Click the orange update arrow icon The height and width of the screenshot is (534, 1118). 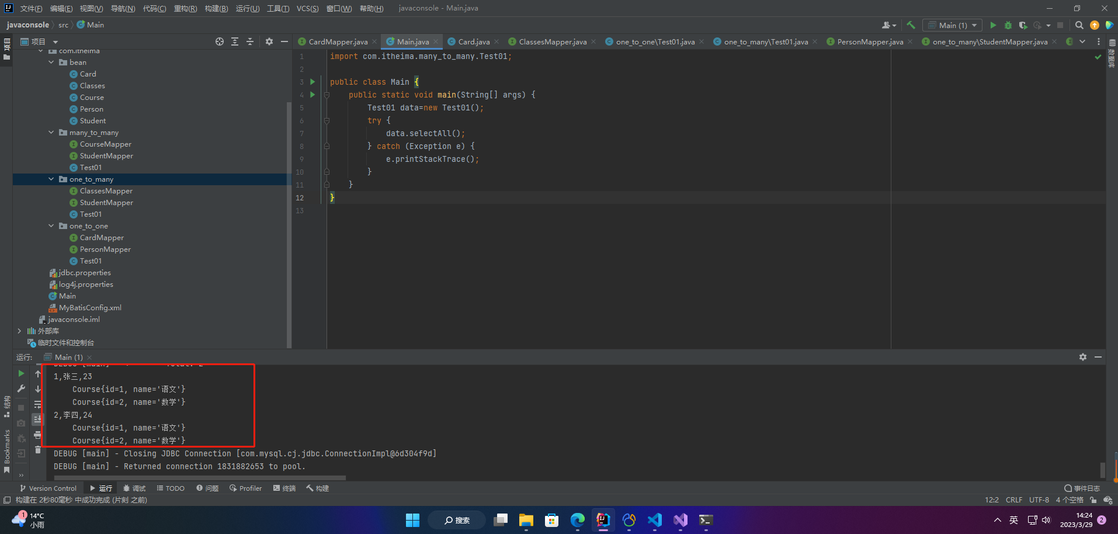(1095, 25)
